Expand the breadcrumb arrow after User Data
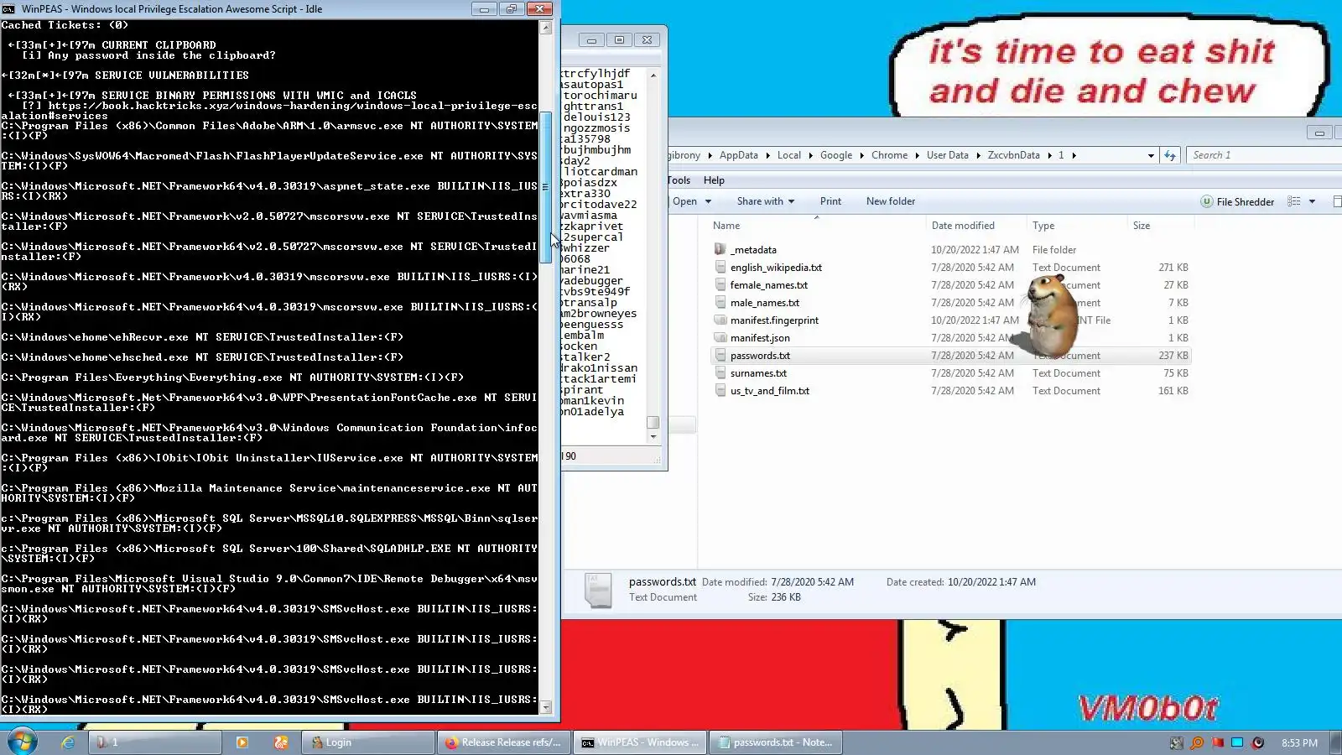 pyautogui.click(x=978, y=155)
